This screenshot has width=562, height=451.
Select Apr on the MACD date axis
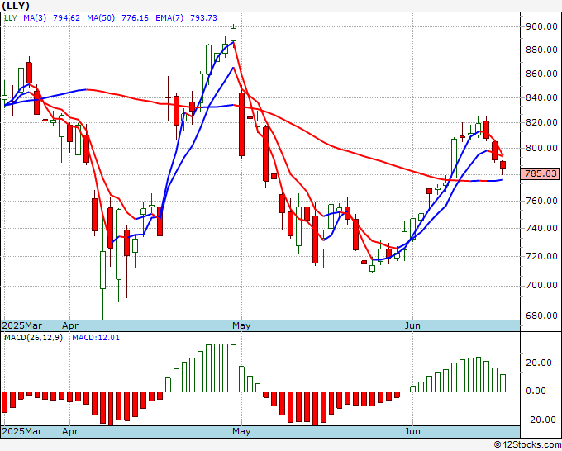click(x=70, y=432)
